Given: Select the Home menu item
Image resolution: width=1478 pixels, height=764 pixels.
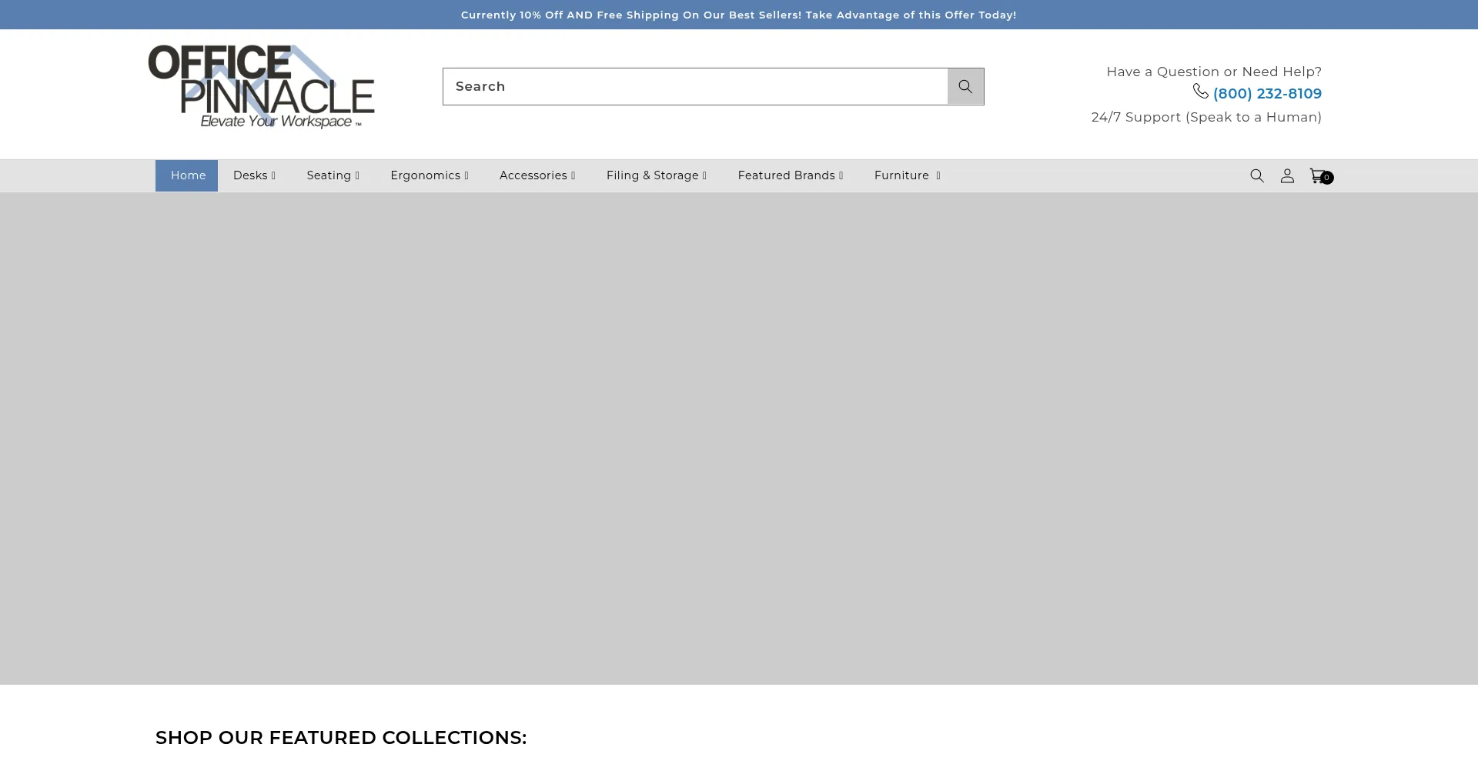Looking at the screenshot, I should pos(186,175).
